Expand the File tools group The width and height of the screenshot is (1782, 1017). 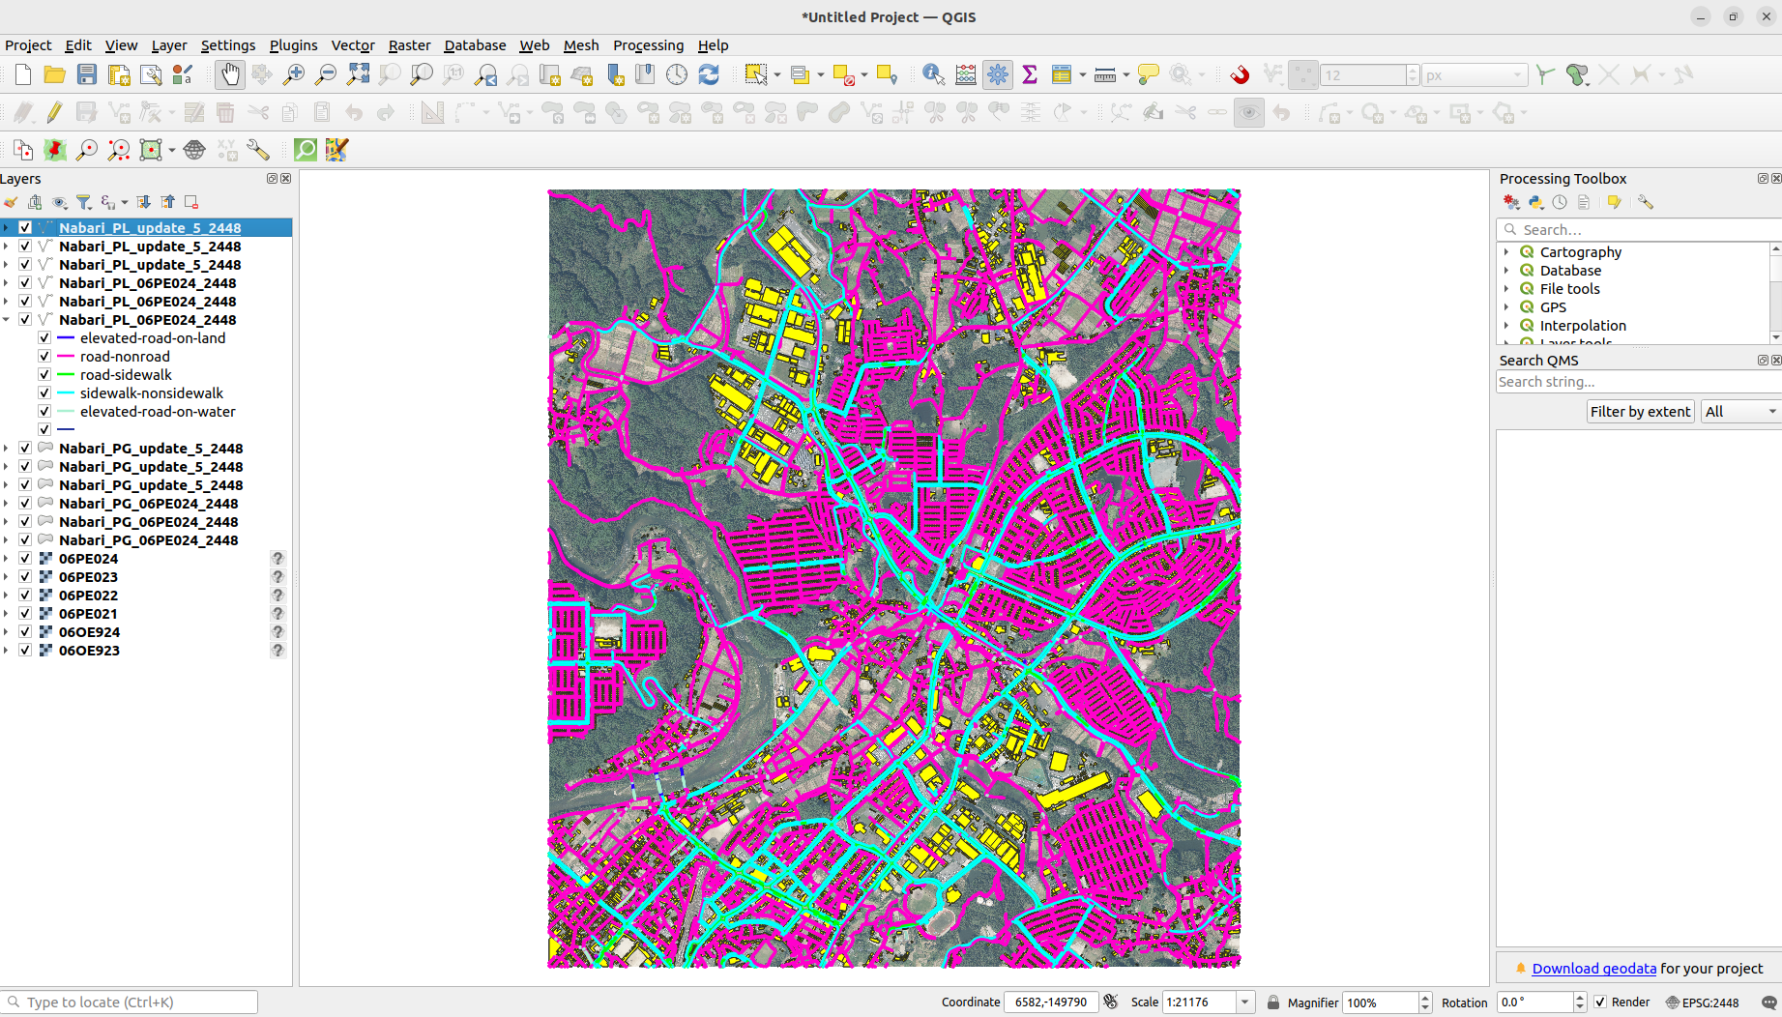[1506, 289]
